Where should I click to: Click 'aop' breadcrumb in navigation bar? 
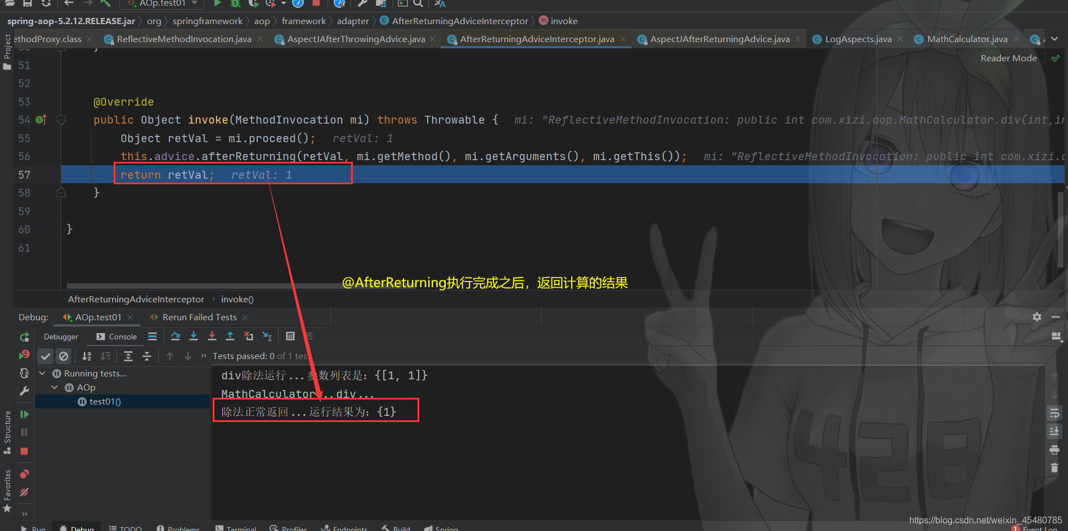tap(262, 21)
